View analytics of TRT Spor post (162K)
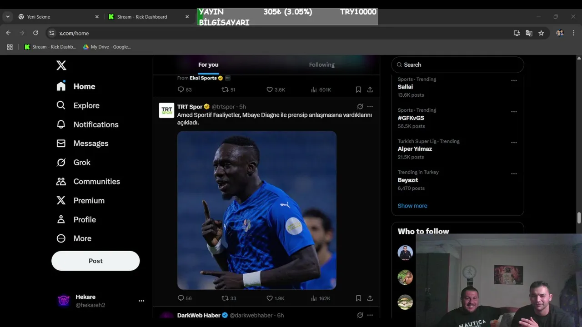Image resolution: width=582 pixels, height=327 pixels. pos(321,298)
